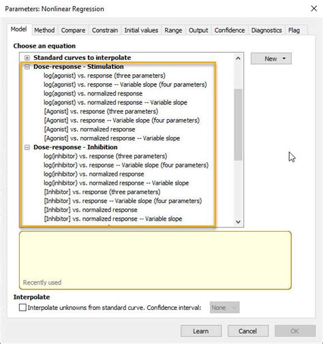Open the Confidence interval None dropdown
Screen dimensions: 323x344
[225, 308]
